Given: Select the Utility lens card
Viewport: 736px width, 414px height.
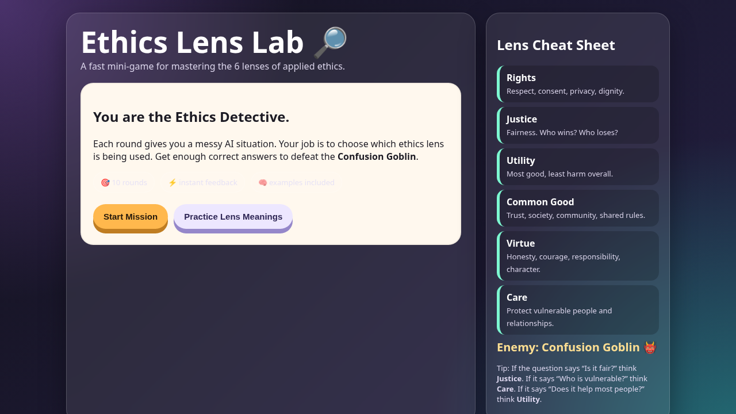Looking at the screenshot, I should pos(578,167).
